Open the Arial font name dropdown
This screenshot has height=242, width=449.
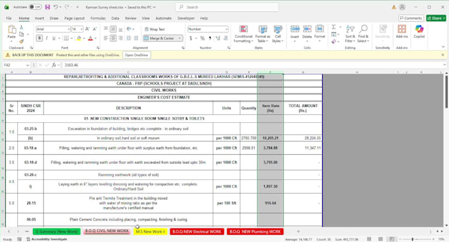69,29
